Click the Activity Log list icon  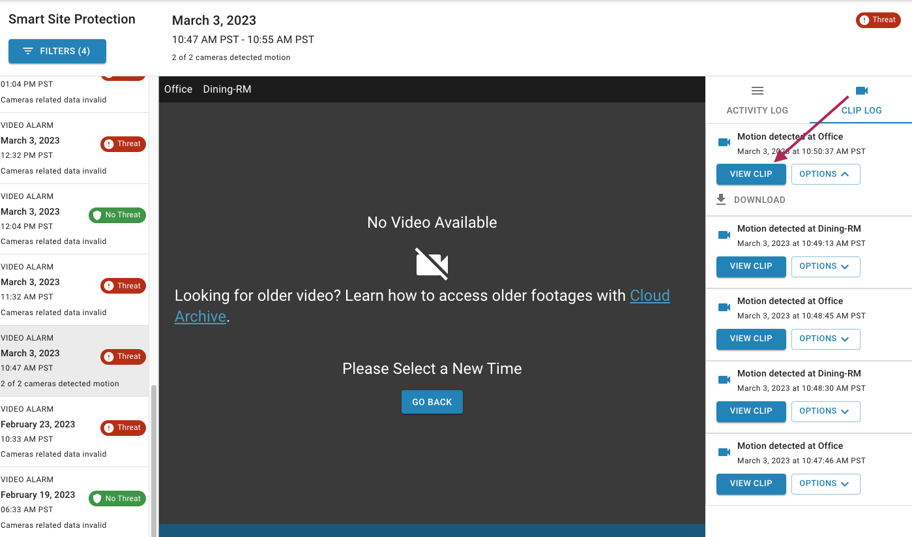pyautogui.click(x=757, y=91)
